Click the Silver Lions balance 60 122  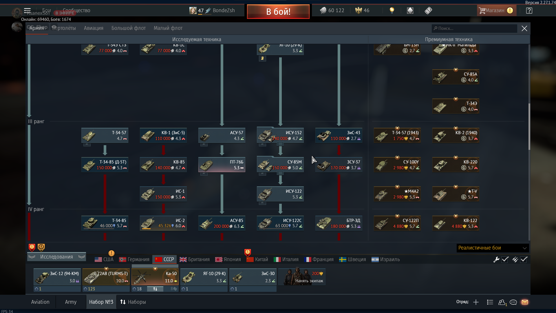[332, 10]
